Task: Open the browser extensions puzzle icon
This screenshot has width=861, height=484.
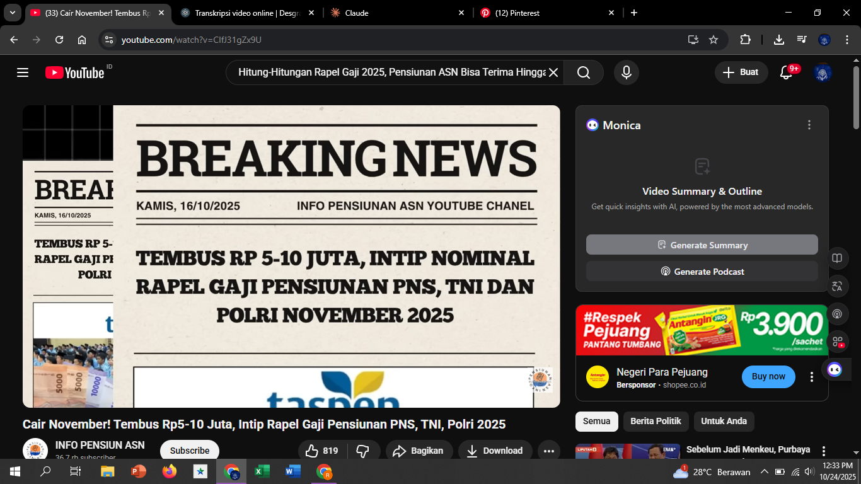Action: (745, 40)
